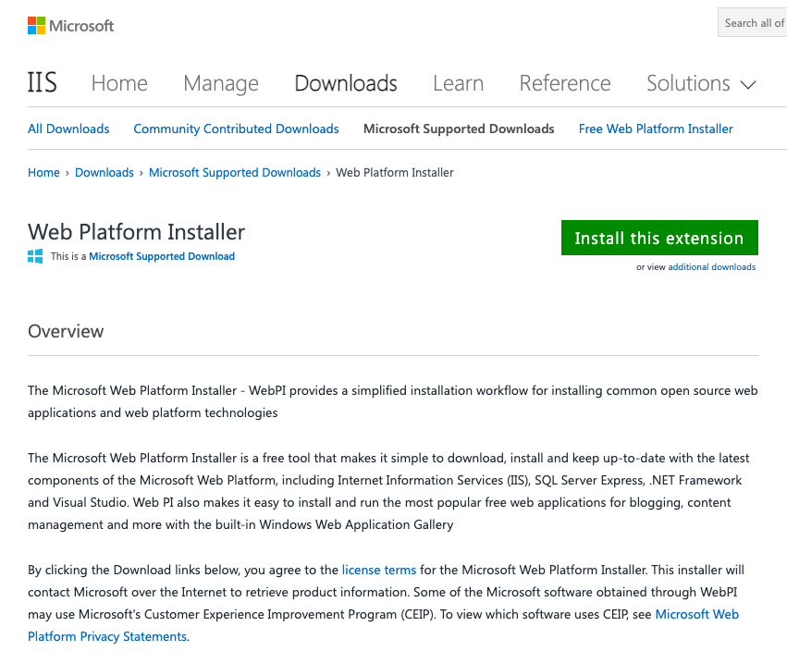Select Microsoft Supported Downloads tab
This screenshot has width=787, height=651.
[459, 129]
